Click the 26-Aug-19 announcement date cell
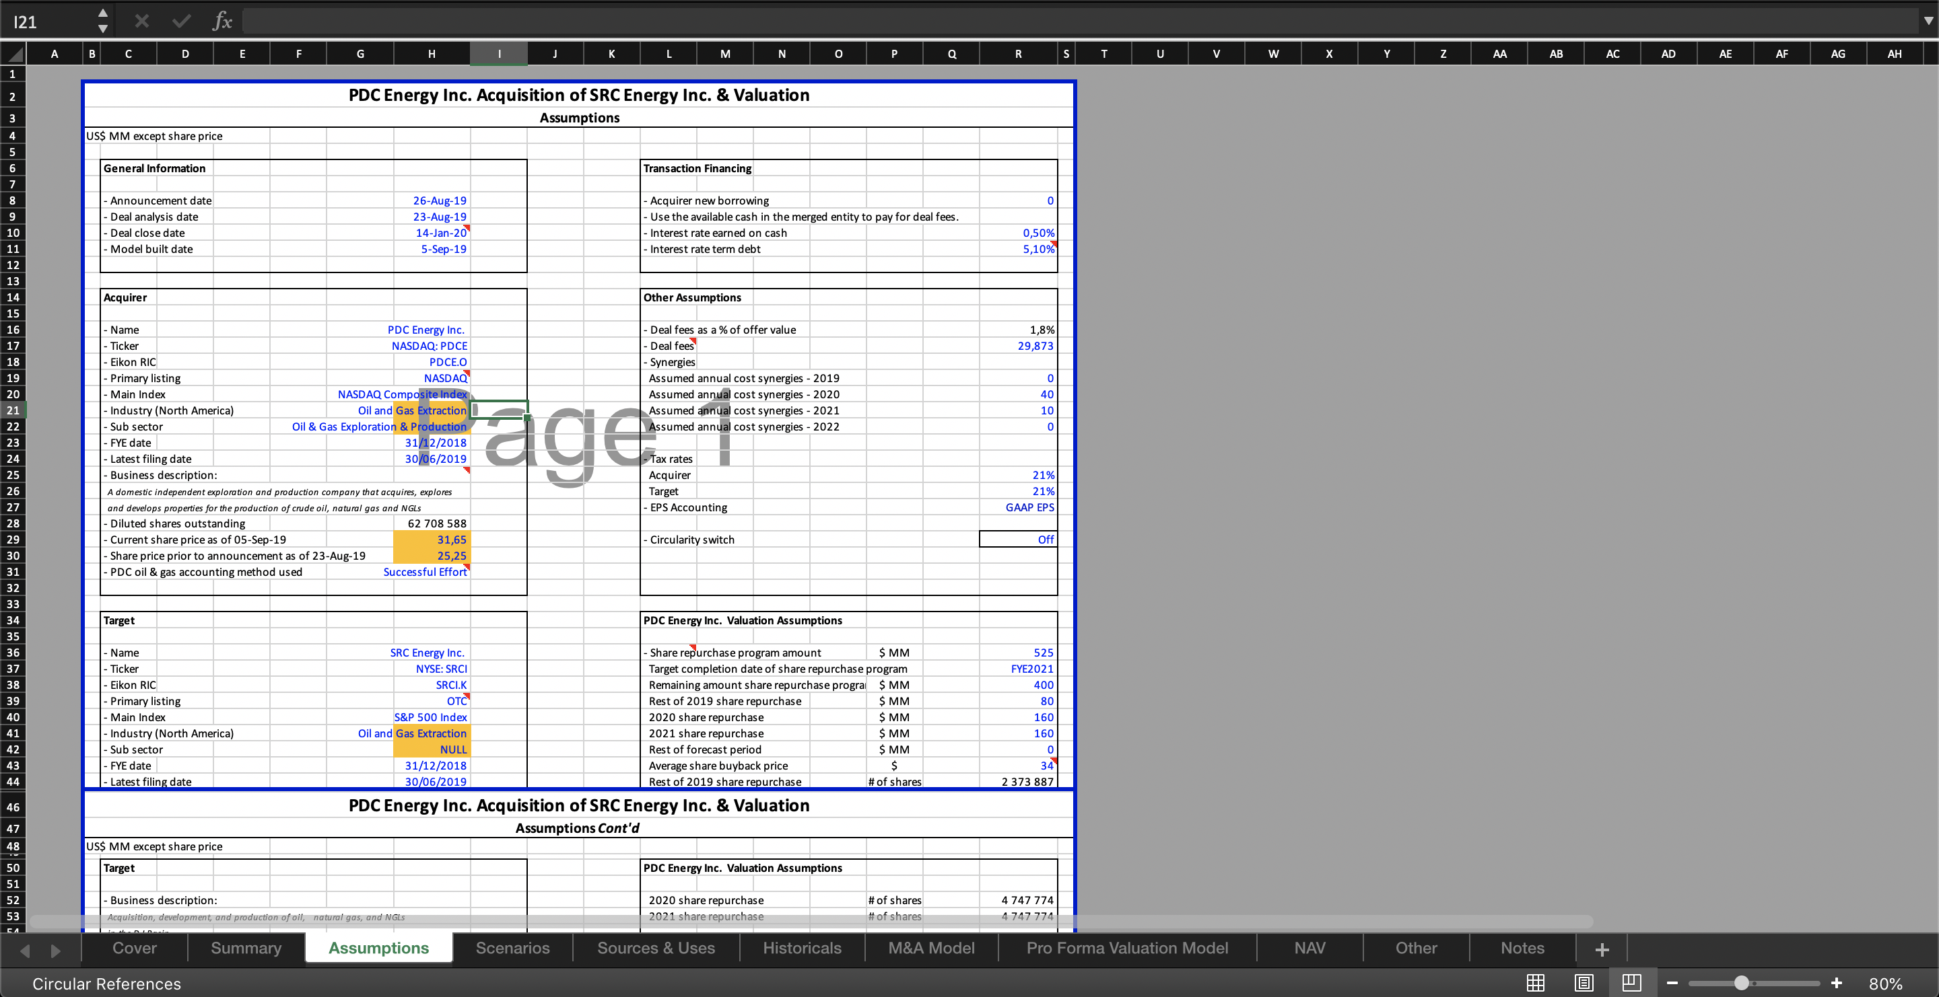Screen dimensions: 1939x997 [432, 200]
